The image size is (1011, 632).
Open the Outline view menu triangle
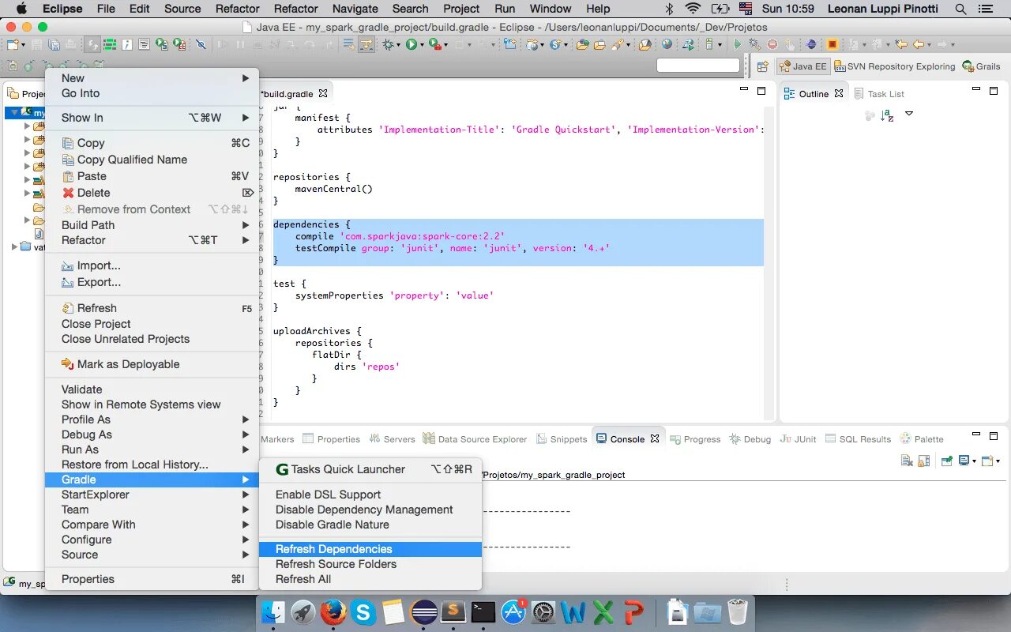point(908,114)
